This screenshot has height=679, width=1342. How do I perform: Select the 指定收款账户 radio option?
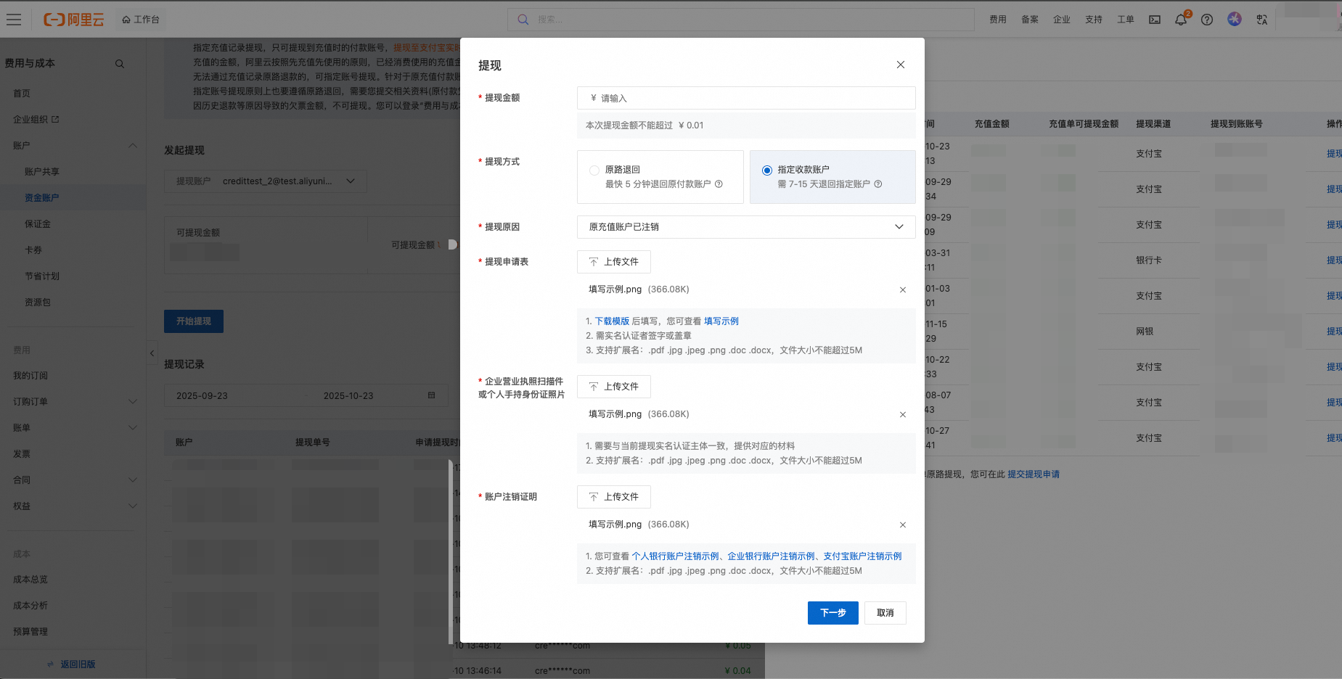tap(767, 170)
